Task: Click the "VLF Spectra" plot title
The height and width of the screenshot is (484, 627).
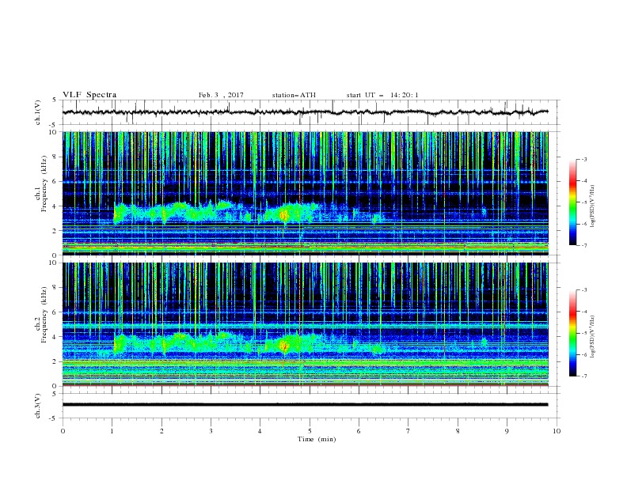Action: pyautogui.click(x=89, y=95)
